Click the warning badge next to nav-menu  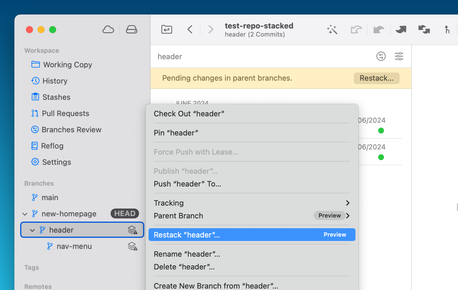point(132,246)
